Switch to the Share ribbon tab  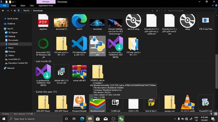(x=23, y=5)
